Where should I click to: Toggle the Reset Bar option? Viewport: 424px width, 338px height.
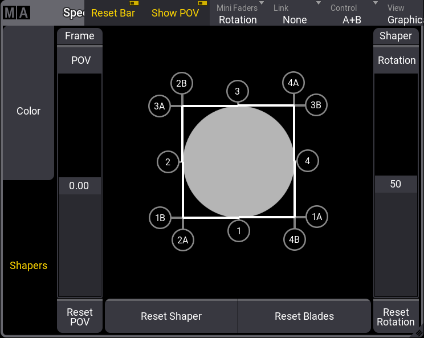(x=113, y=13)
